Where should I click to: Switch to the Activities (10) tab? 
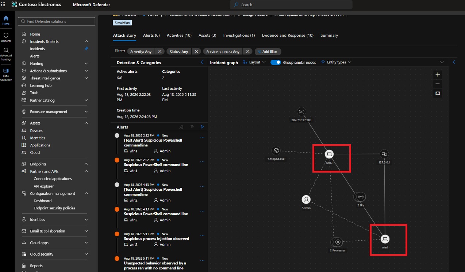pyautogui.click(x=179, y=35)
